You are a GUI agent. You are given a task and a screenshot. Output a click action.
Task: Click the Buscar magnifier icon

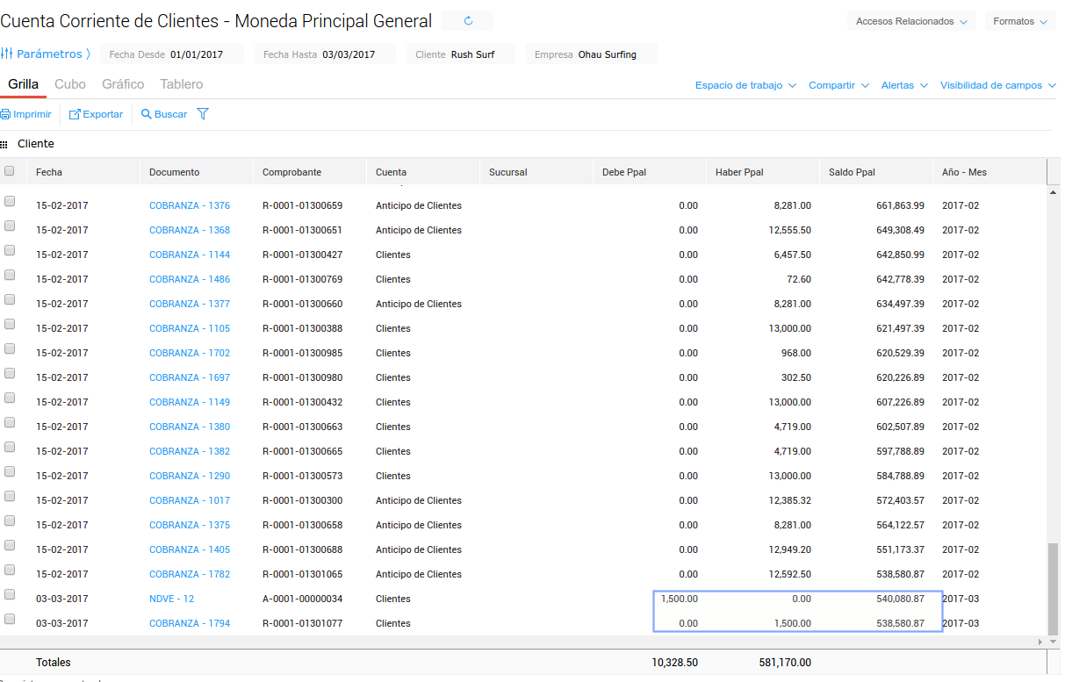[147, 114]
